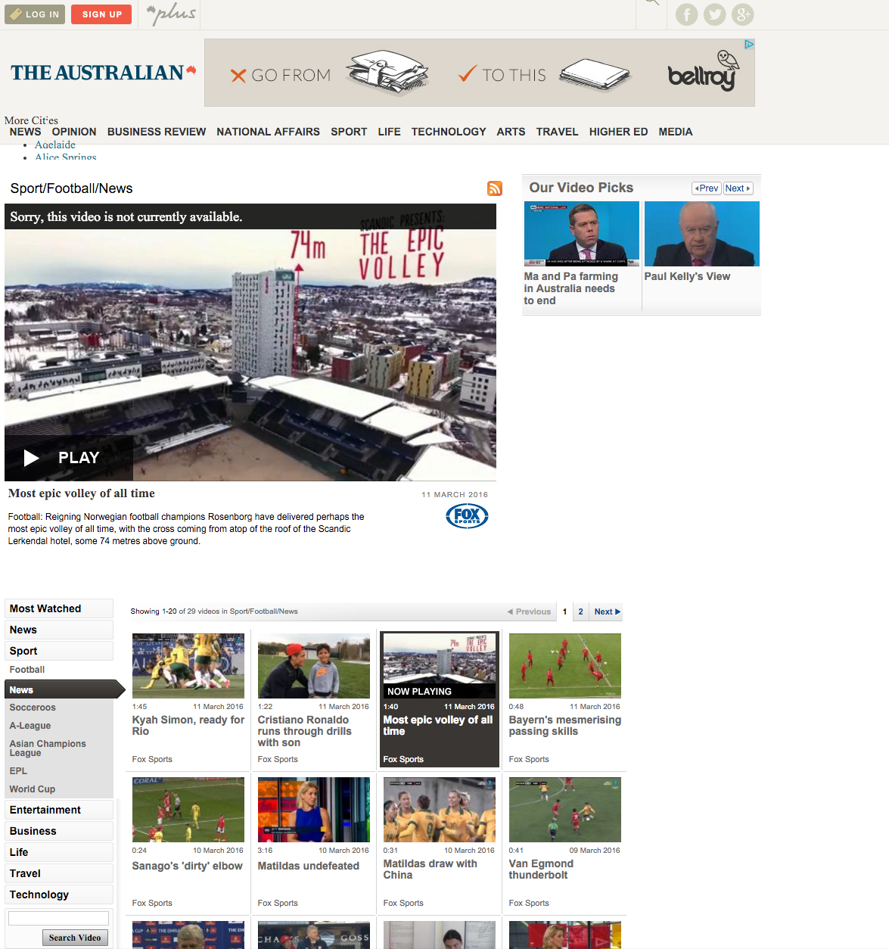This screenshot has width=889, height=949.
Task: Open the ARTS menu
Action: pos(511,132)
